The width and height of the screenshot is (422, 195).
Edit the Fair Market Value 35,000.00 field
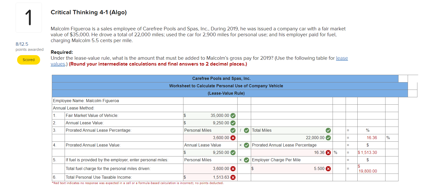pyautogui.click(x=210, y=116)
